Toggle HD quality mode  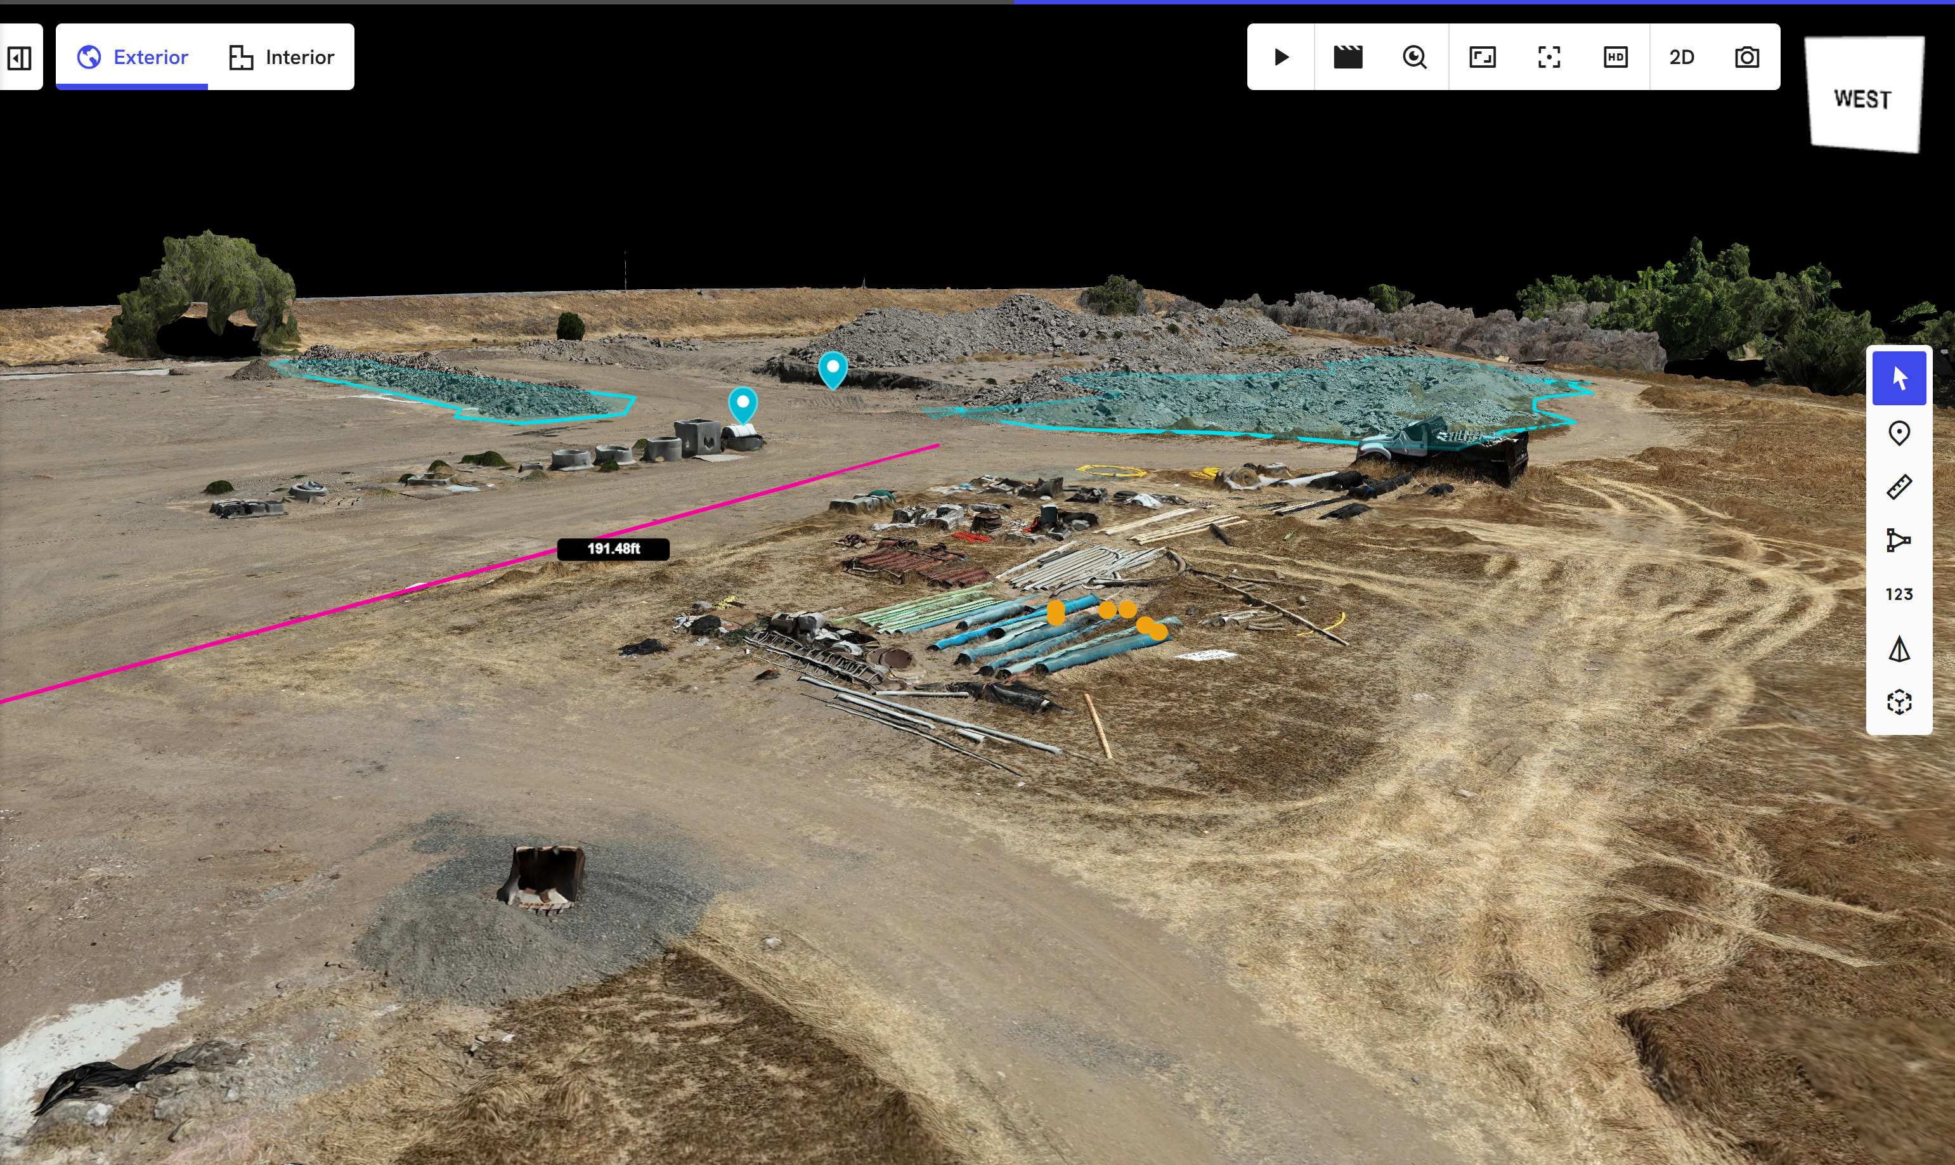(1615, 57)
